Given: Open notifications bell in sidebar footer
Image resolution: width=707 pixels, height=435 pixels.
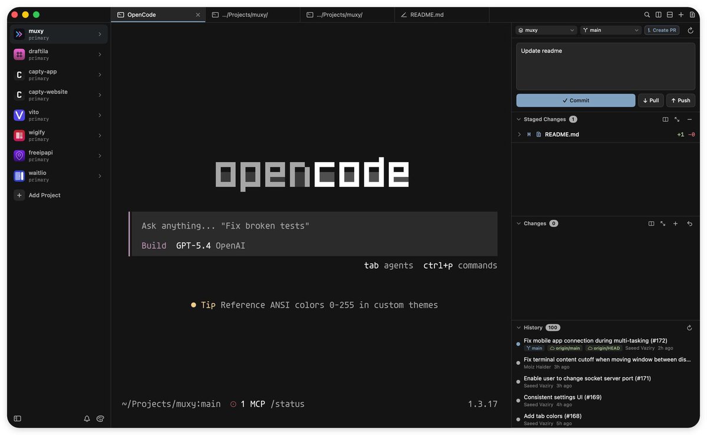Looking at the screenshot, I should (87, 418).
